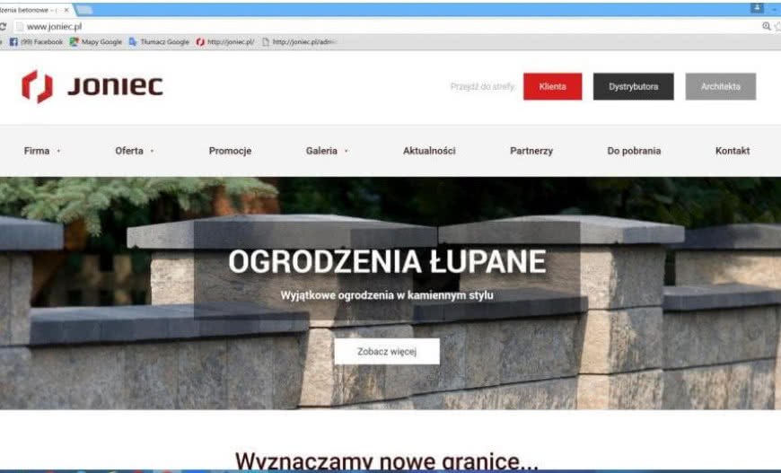
Task: Open the http://joniec.pl/ bookmark
Action: [224, 41]
